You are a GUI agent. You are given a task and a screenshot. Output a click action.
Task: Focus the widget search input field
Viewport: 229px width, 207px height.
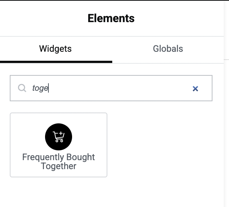(x=111, y=88)
